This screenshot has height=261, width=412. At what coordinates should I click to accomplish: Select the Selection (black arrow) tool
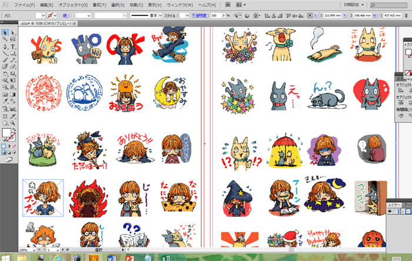pyautogui.click(x=5, y=32)
